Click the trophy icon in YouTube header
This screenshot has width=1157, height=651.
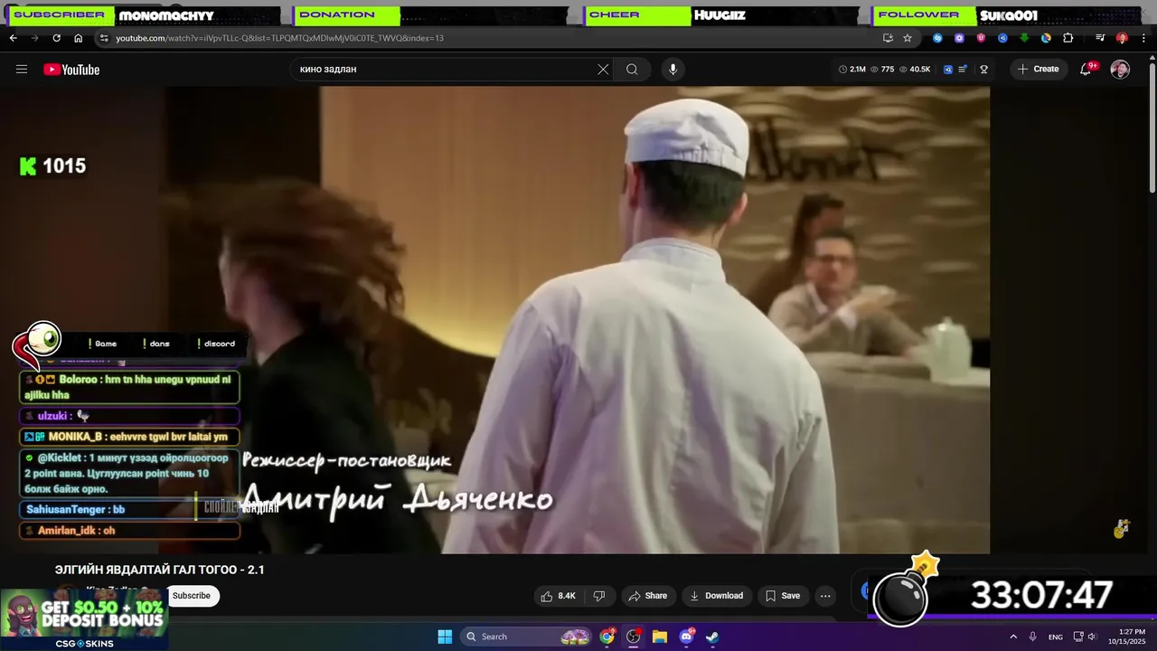tap(983, 70)
